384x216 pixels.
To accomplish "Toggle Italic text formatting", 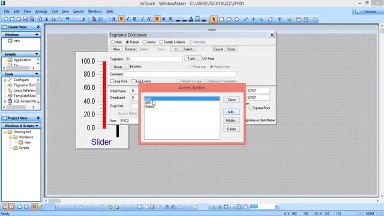I will pyautogui.click(x=128, y=19).
